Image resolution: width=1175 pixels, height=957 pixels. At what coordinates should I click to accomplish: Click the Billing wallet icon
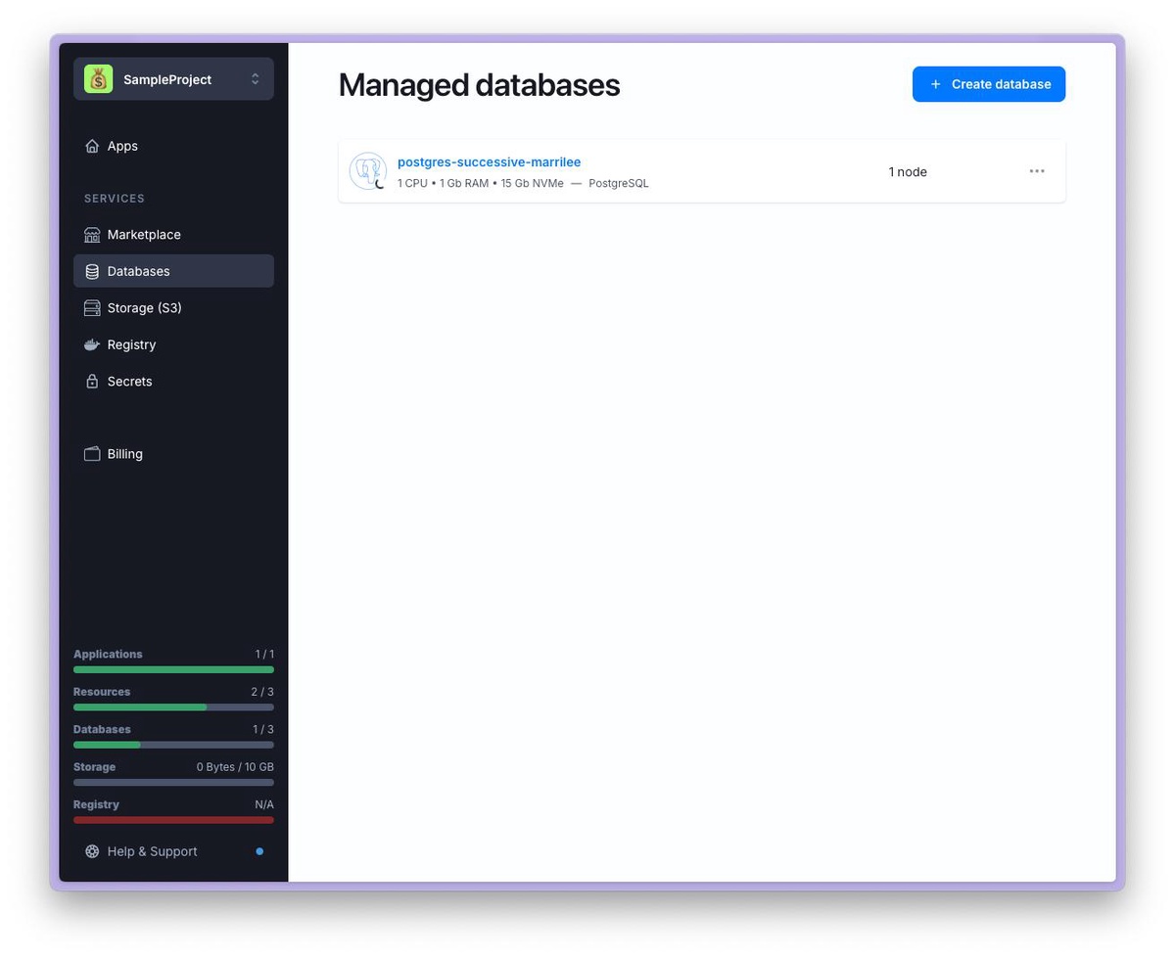tap(92, 454)
